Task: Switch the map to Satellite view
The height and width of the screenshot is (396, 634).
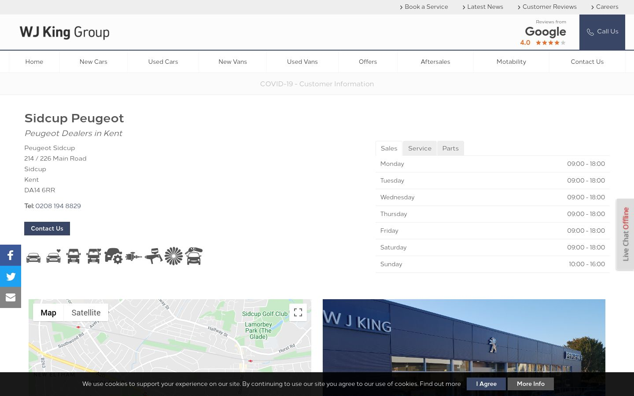Action: click(86, 312)
